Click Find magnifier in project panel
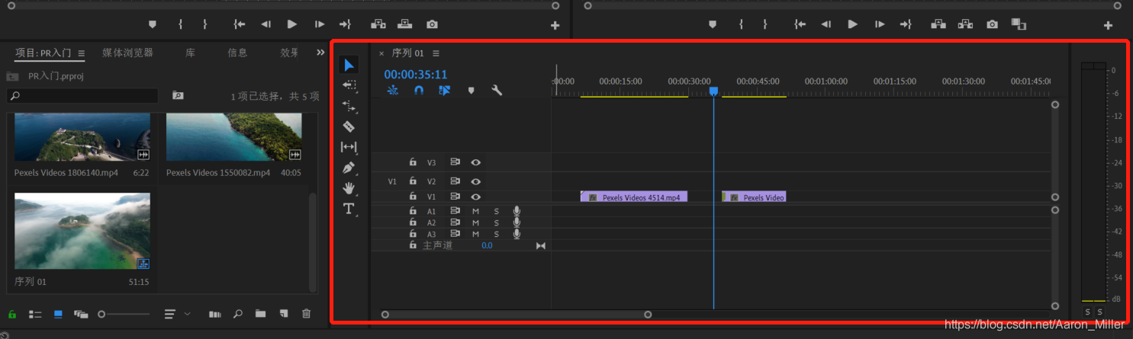Screen dimensions: 1133x339 pyautogui.click(x=238, y=313)
